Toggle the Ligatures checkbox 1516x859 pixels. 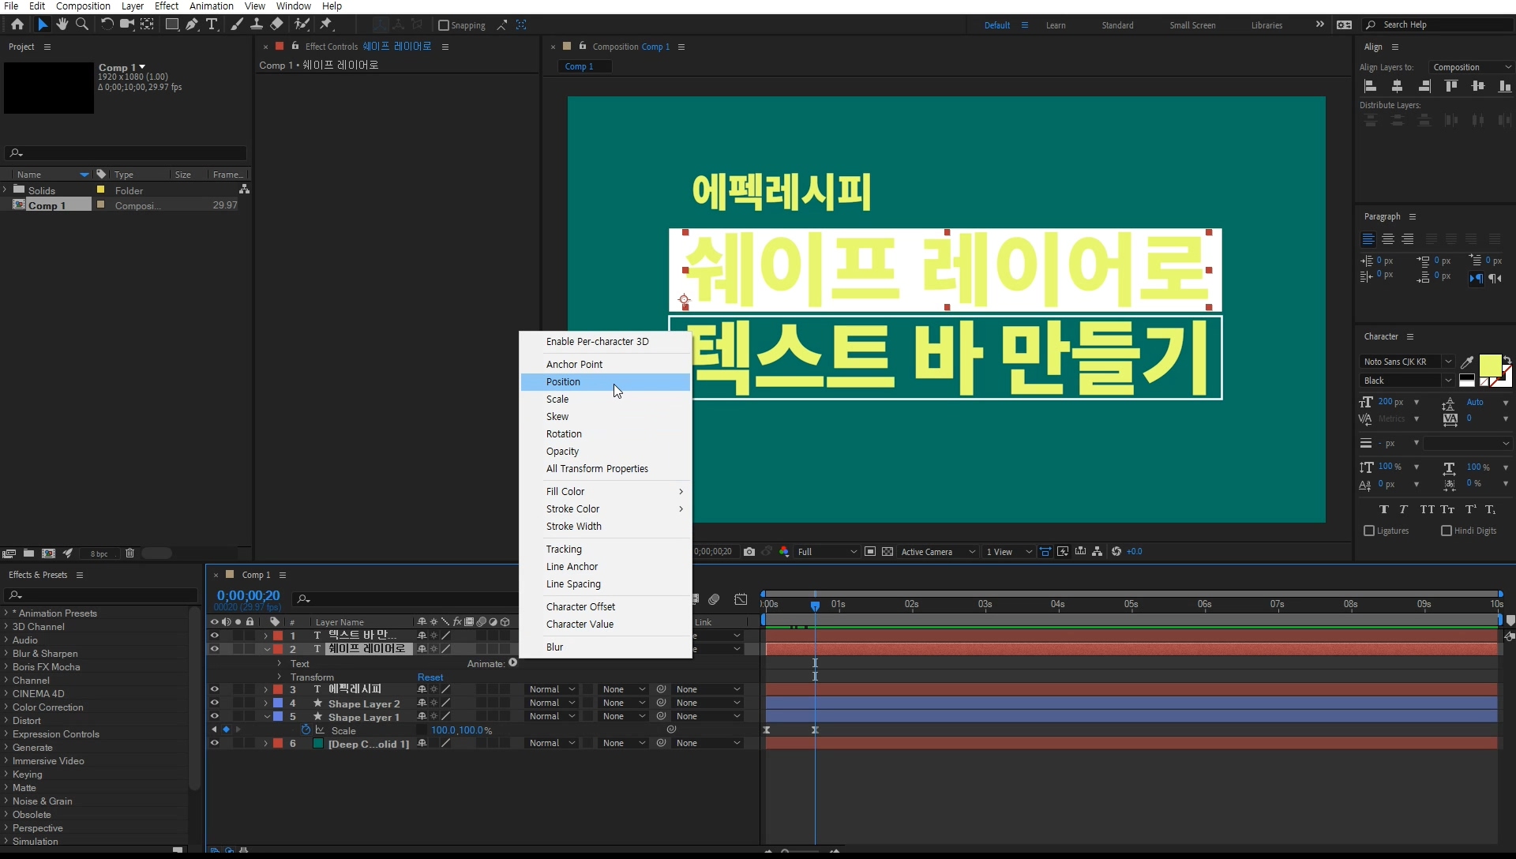coord(1369,531)
